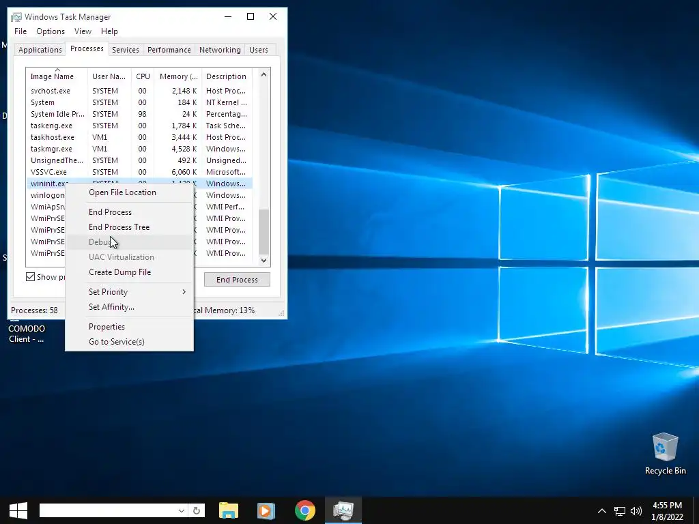The image size is (699, 524).
Task: Click the process list scroll down arrow
Action: 263,260
